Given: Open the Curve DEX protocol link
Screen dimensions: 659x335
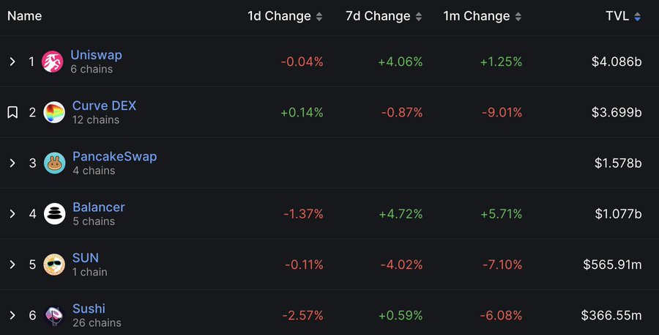Looking at the screenshot, I should pyautogui.click(x=104, y=106).
